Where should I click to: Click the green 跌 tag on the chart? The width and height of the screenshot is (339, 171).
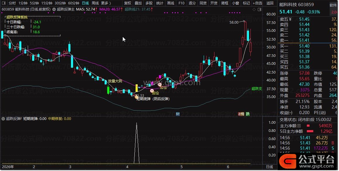coord(248,114)
